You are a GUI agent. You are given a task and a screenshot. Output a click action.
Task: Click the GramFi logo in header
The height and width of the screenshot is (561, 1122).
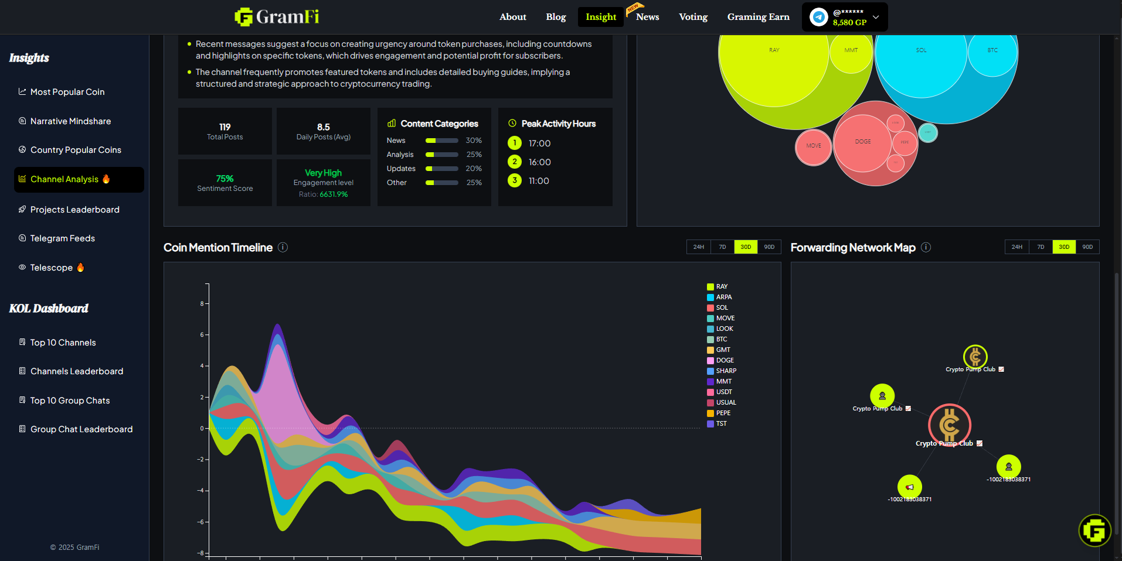[277, 17]
